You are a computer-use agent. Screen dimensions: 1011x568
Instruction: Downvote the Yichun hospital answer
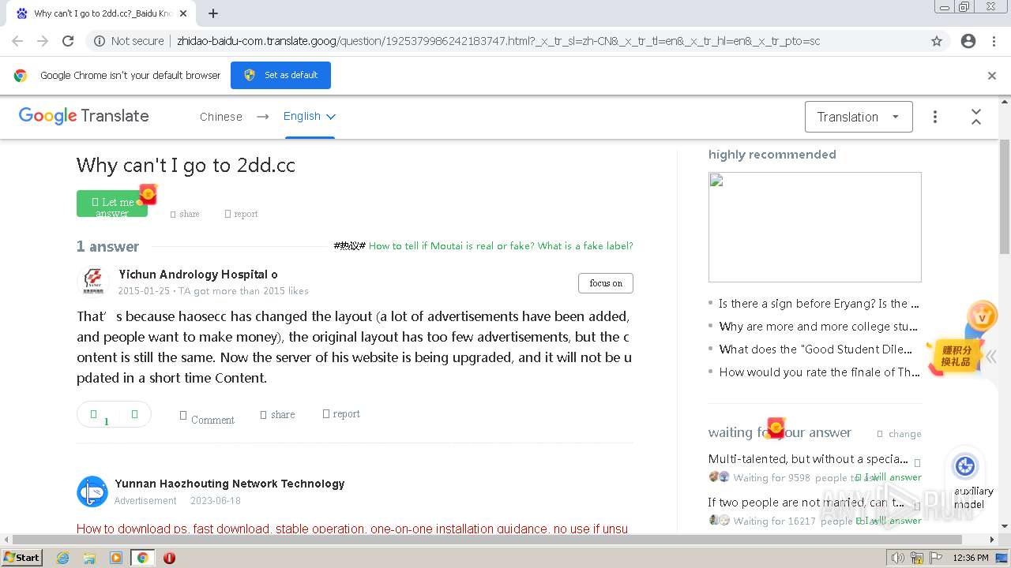coord(134,414)
